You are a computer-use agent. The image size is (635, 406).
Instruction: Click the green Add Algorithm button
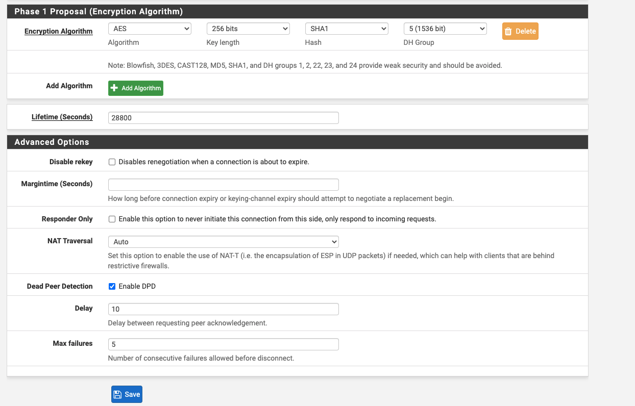pyautogui.click(x=136, y=88)
